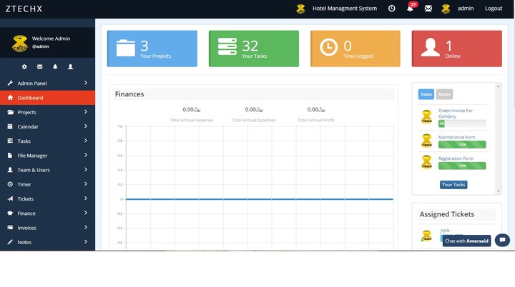Viewport: 515px width, 287px height.
Task: Open Maintenance Form task link
Action: 457,137
